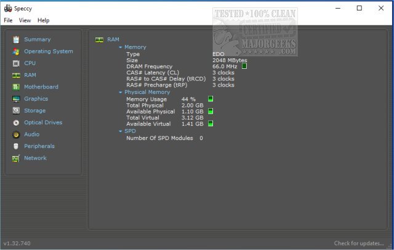This screenshot has height=250, width=394.
Task: Collapse the Physical Memory section arrow
Action: (121, 92)
